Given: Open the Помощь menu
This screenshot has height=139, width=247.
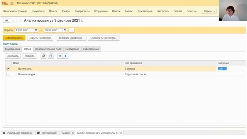Looking at the screenshot, I should [x=191, y=11].
